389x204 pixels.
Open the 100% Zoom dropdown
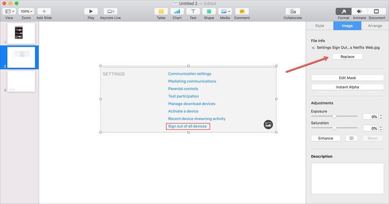pyautogui.click(x=26, y=11)
